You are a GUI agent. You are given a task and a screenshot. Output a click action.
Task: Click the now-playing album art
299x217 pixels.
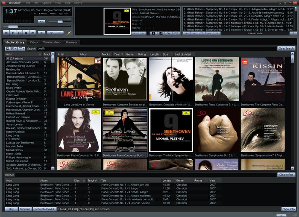pyautogui.click(x=117, y=21)
